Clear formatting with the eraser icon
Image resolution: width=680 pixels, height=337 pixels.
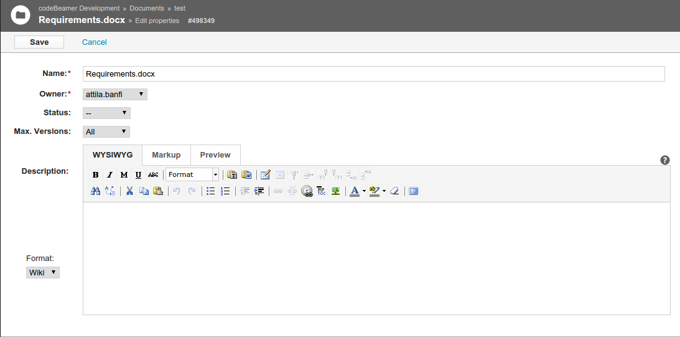click(394, 191)
